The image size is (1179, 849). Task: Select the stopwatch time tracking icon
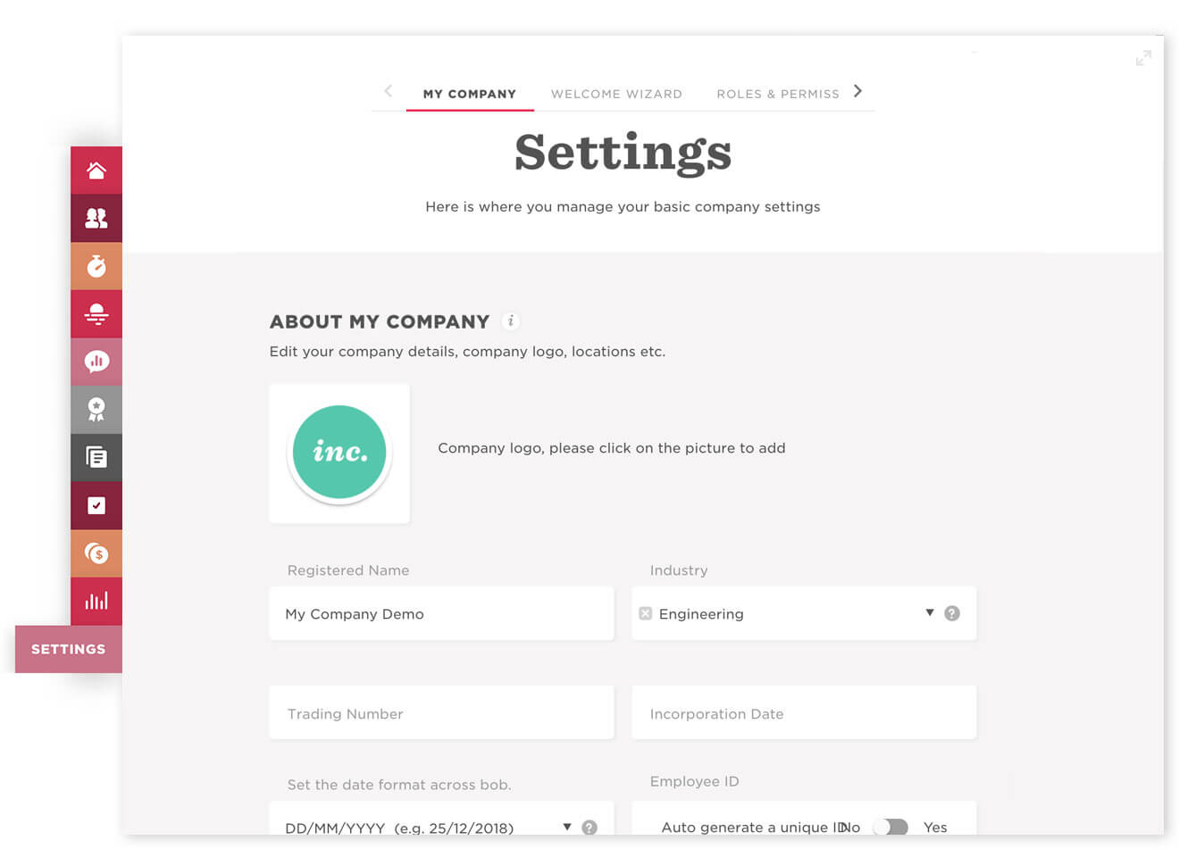click(96, 266)
